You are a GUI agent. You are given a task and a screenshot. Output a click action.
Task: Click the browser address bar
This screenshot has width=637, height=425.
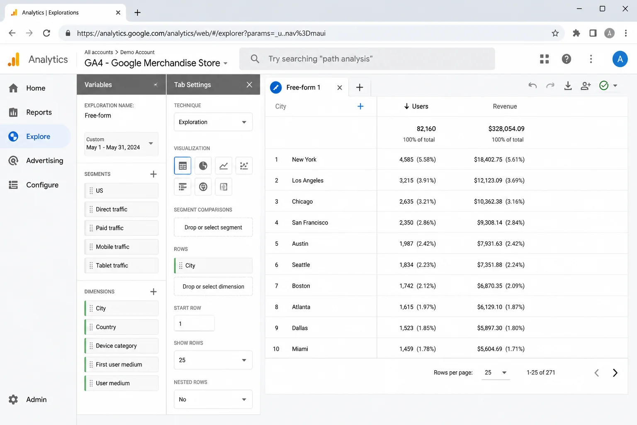pyautogui.click(x=311, y=33)
